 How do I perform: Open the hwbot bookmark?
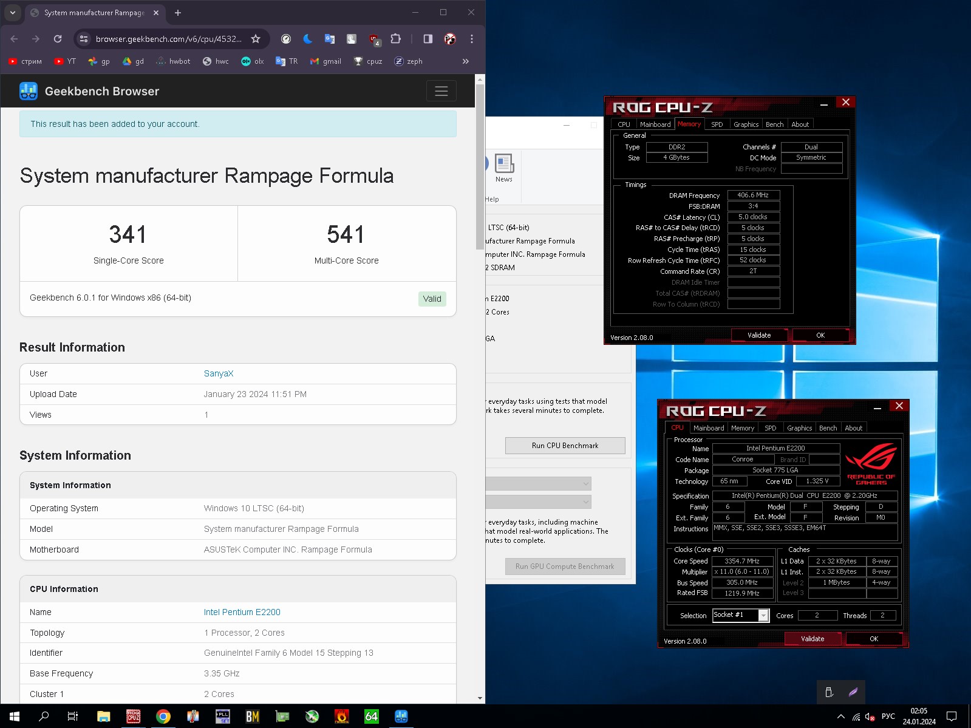coord(173,61)
